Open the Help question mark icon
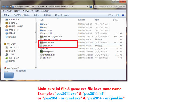This screenshot has width=169, height=112. (x=123, y=15)
